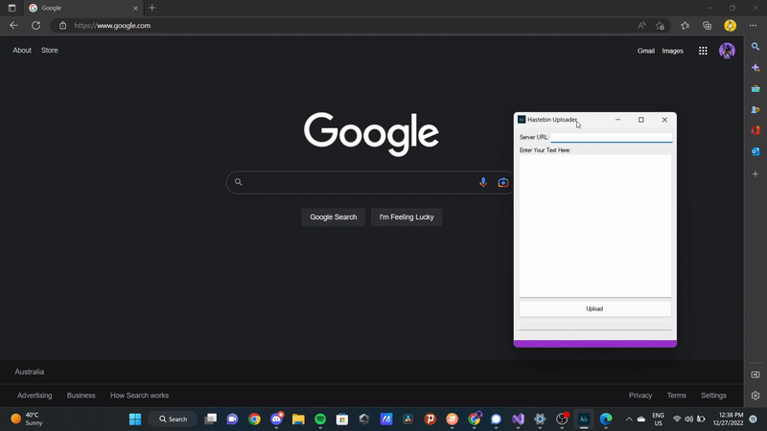
Task: Open the Settings footer menu on Google
Action: [x=713, y=396]
